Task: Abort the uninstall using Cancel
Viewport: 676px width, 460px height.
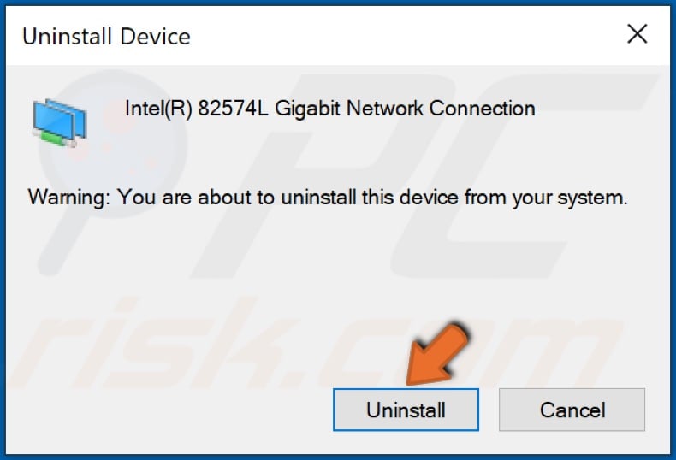Action: point(572,410)
